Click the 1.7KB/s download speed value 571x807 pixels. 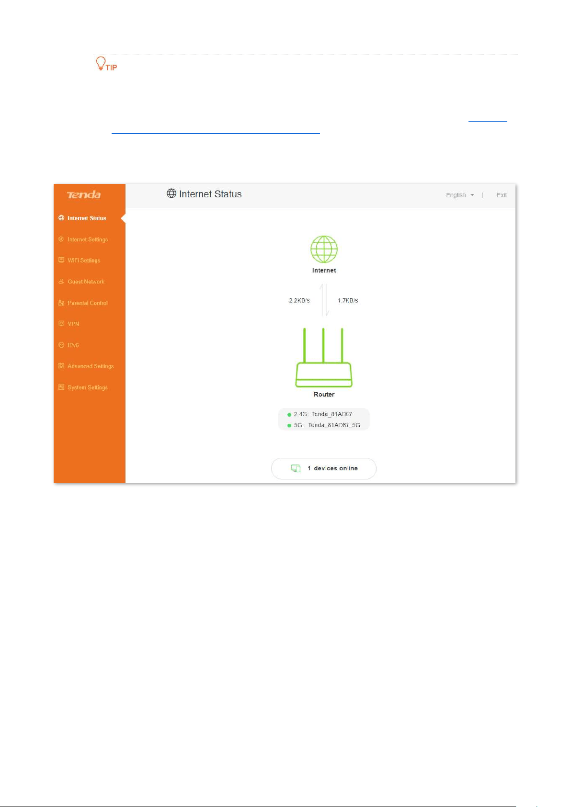348,300
